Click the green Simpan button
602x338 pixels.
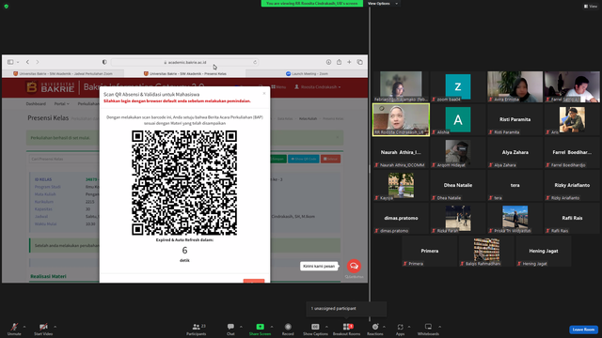pos(278,159)
